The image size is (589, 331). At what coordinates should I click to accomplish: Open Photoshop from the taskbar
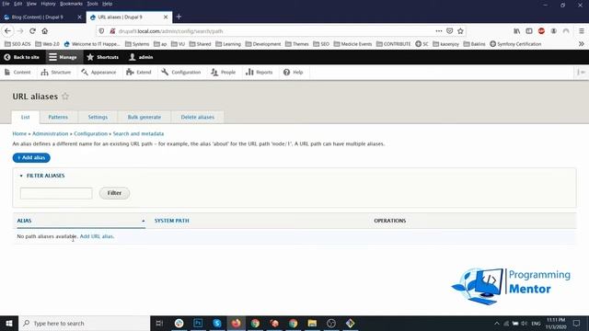(198, 323)
